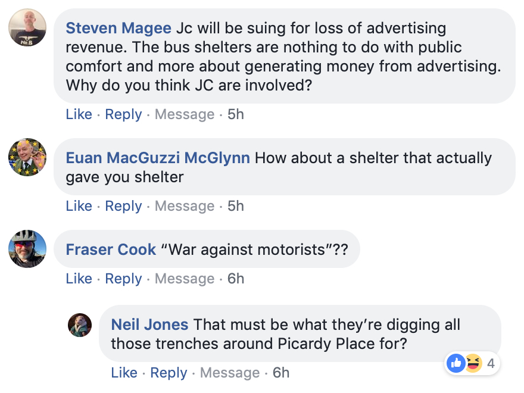The image size is (524, 393).
Task: Reply to Neil Jones's comment
Action: tap(169, 373)
